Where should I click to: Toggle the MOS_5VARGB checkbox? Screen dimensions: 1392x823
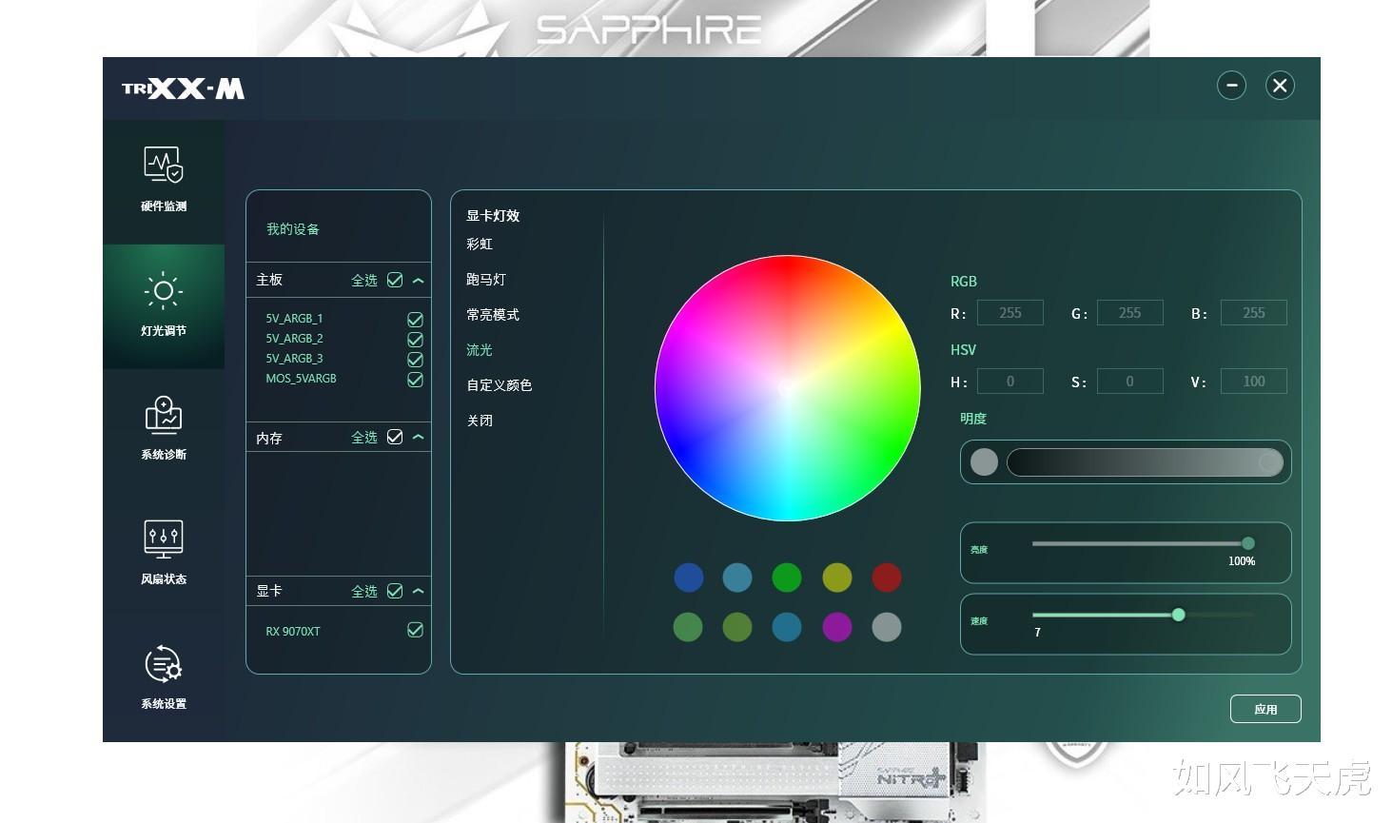coord(415,380)
